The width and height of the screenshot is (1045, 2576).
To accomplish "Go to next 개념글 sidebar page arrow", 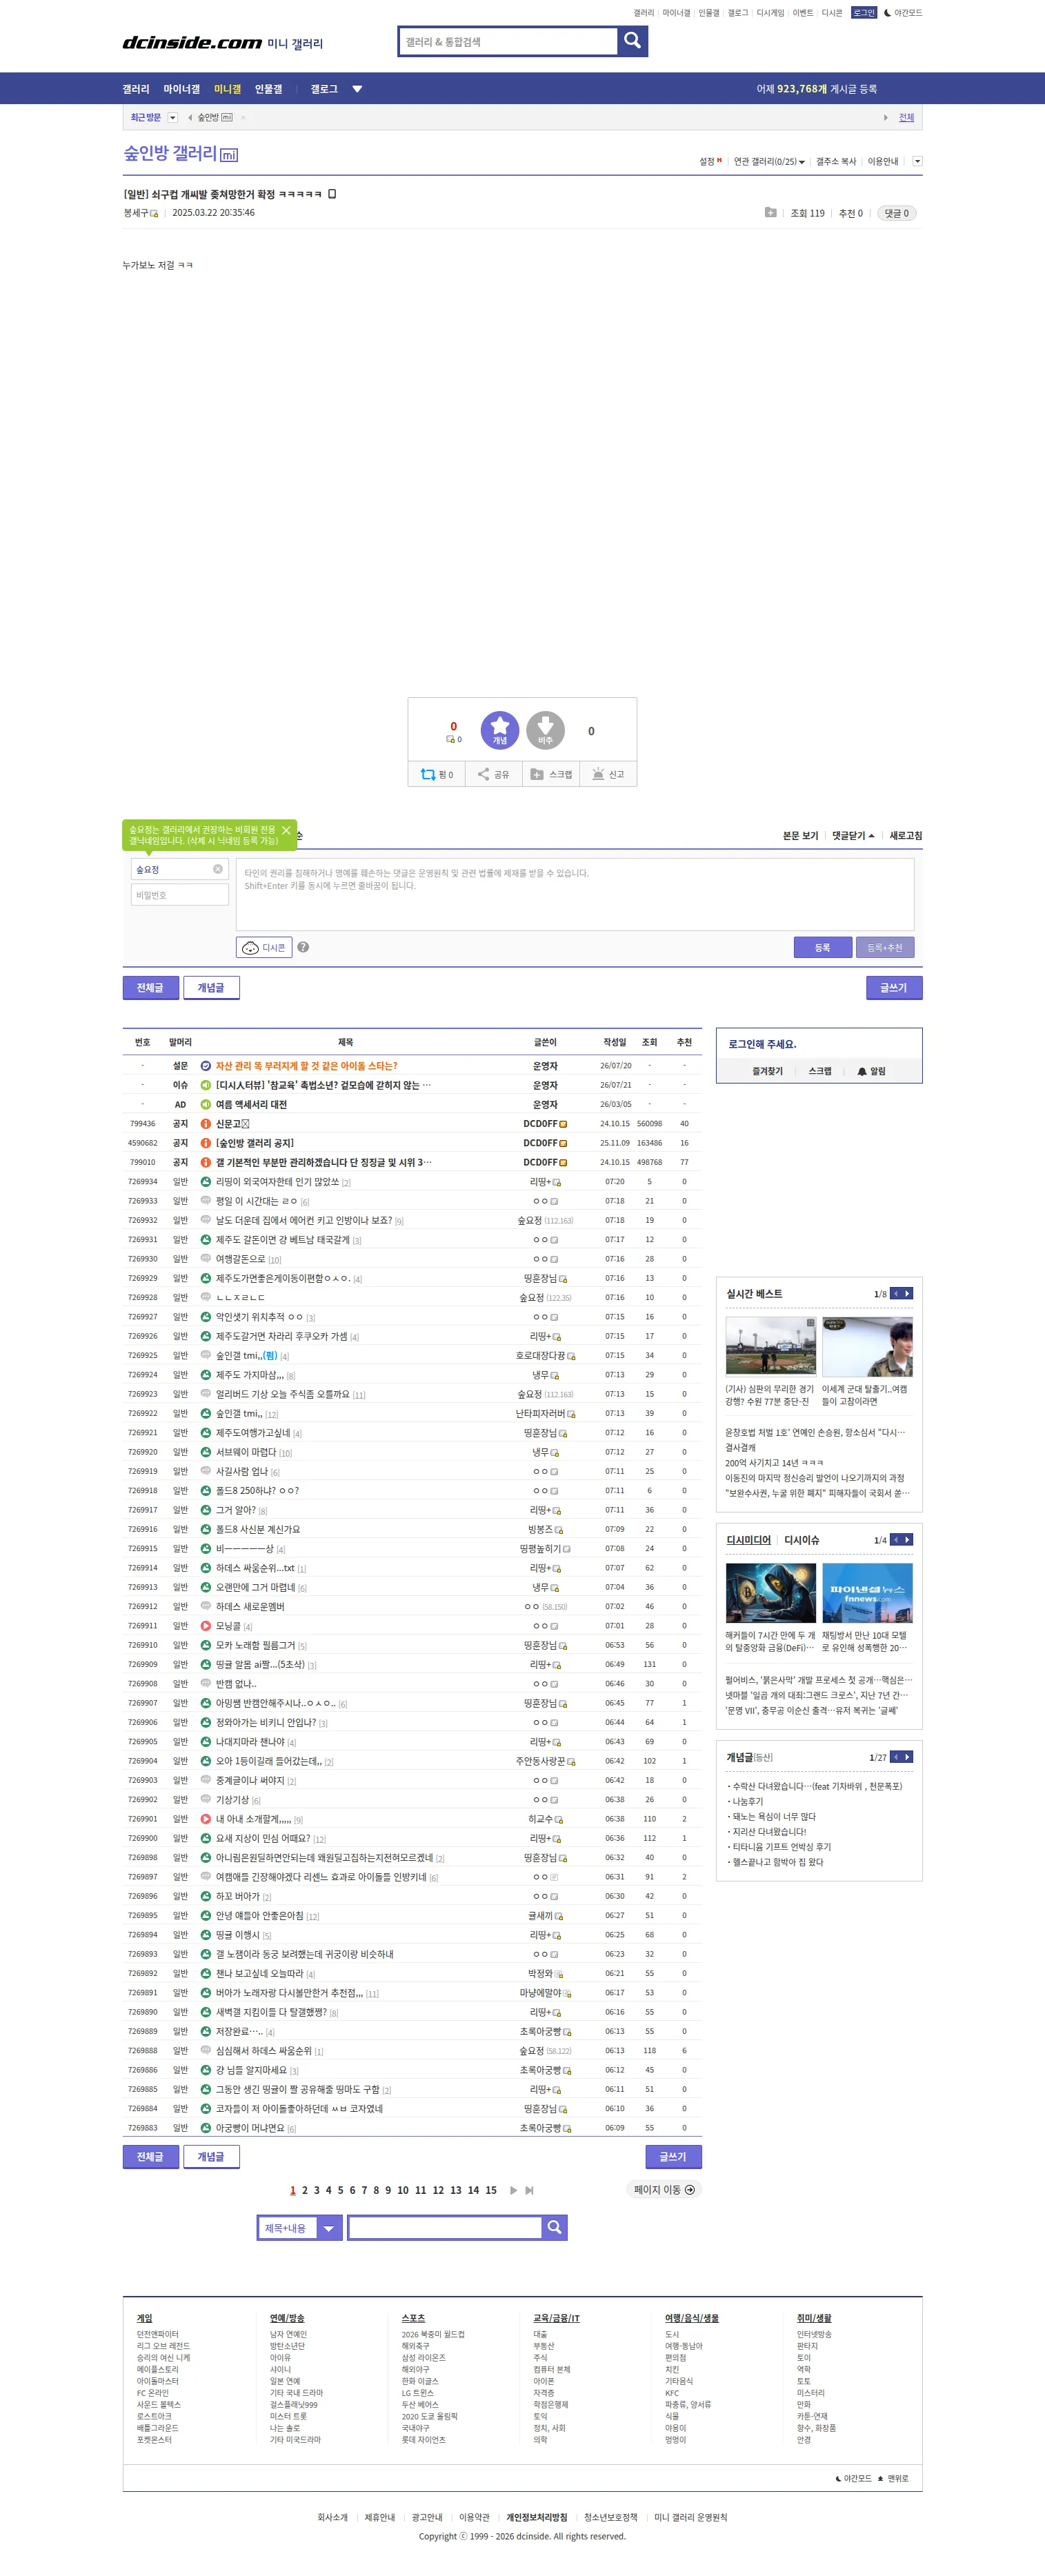I will (907, 1756).
